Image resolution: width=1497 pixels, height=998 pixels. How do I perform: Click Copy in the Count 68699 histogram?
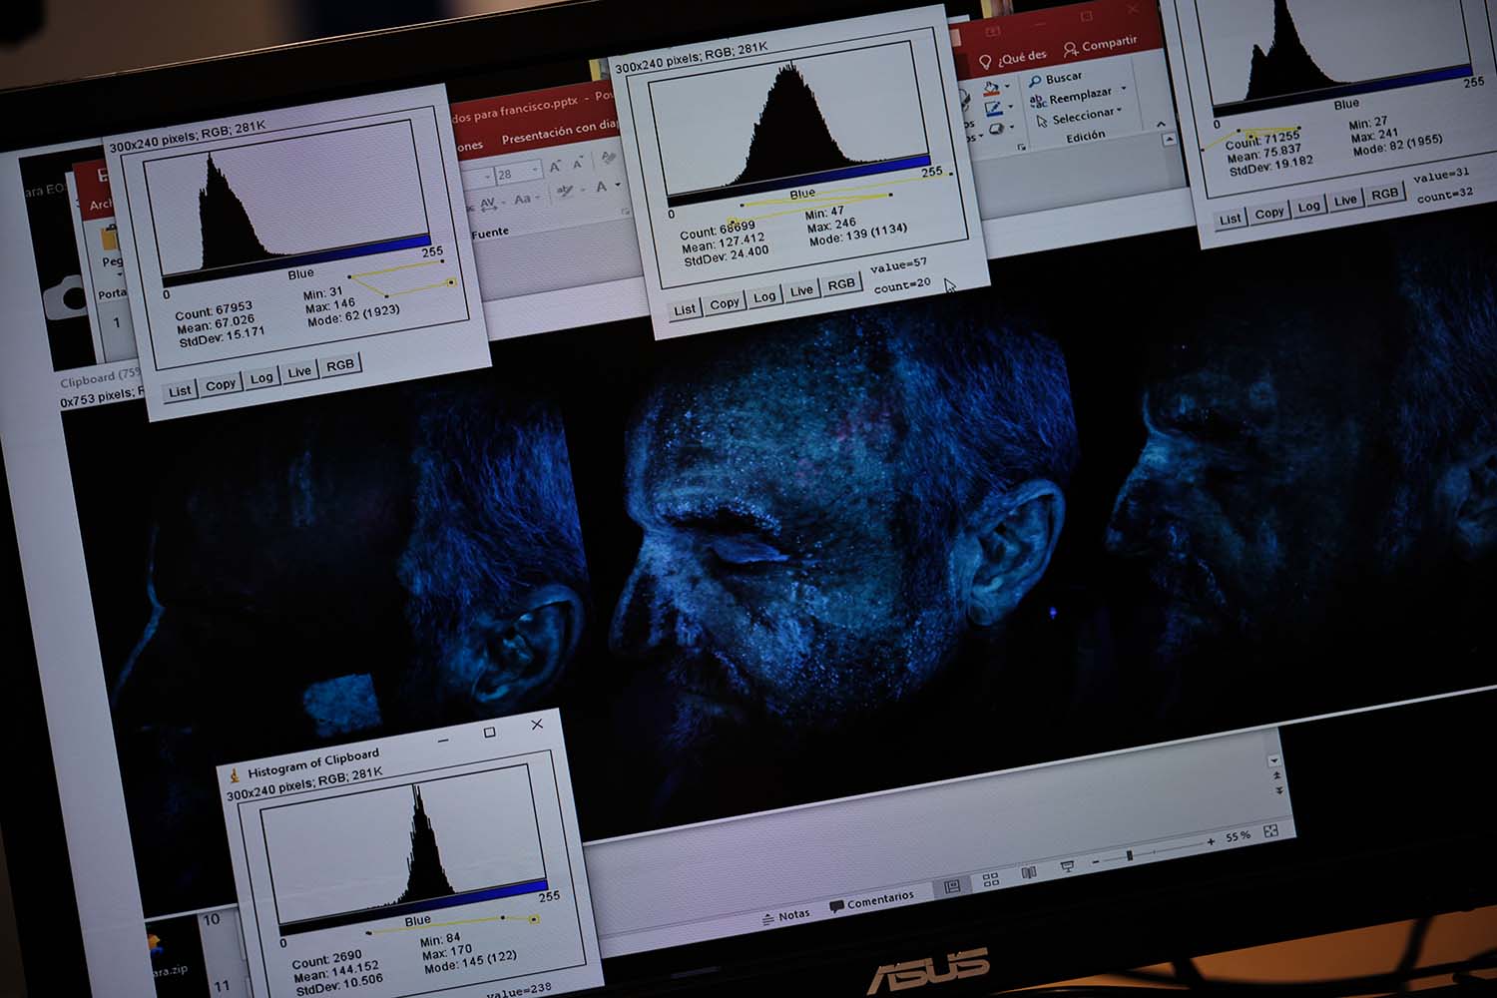725,303
